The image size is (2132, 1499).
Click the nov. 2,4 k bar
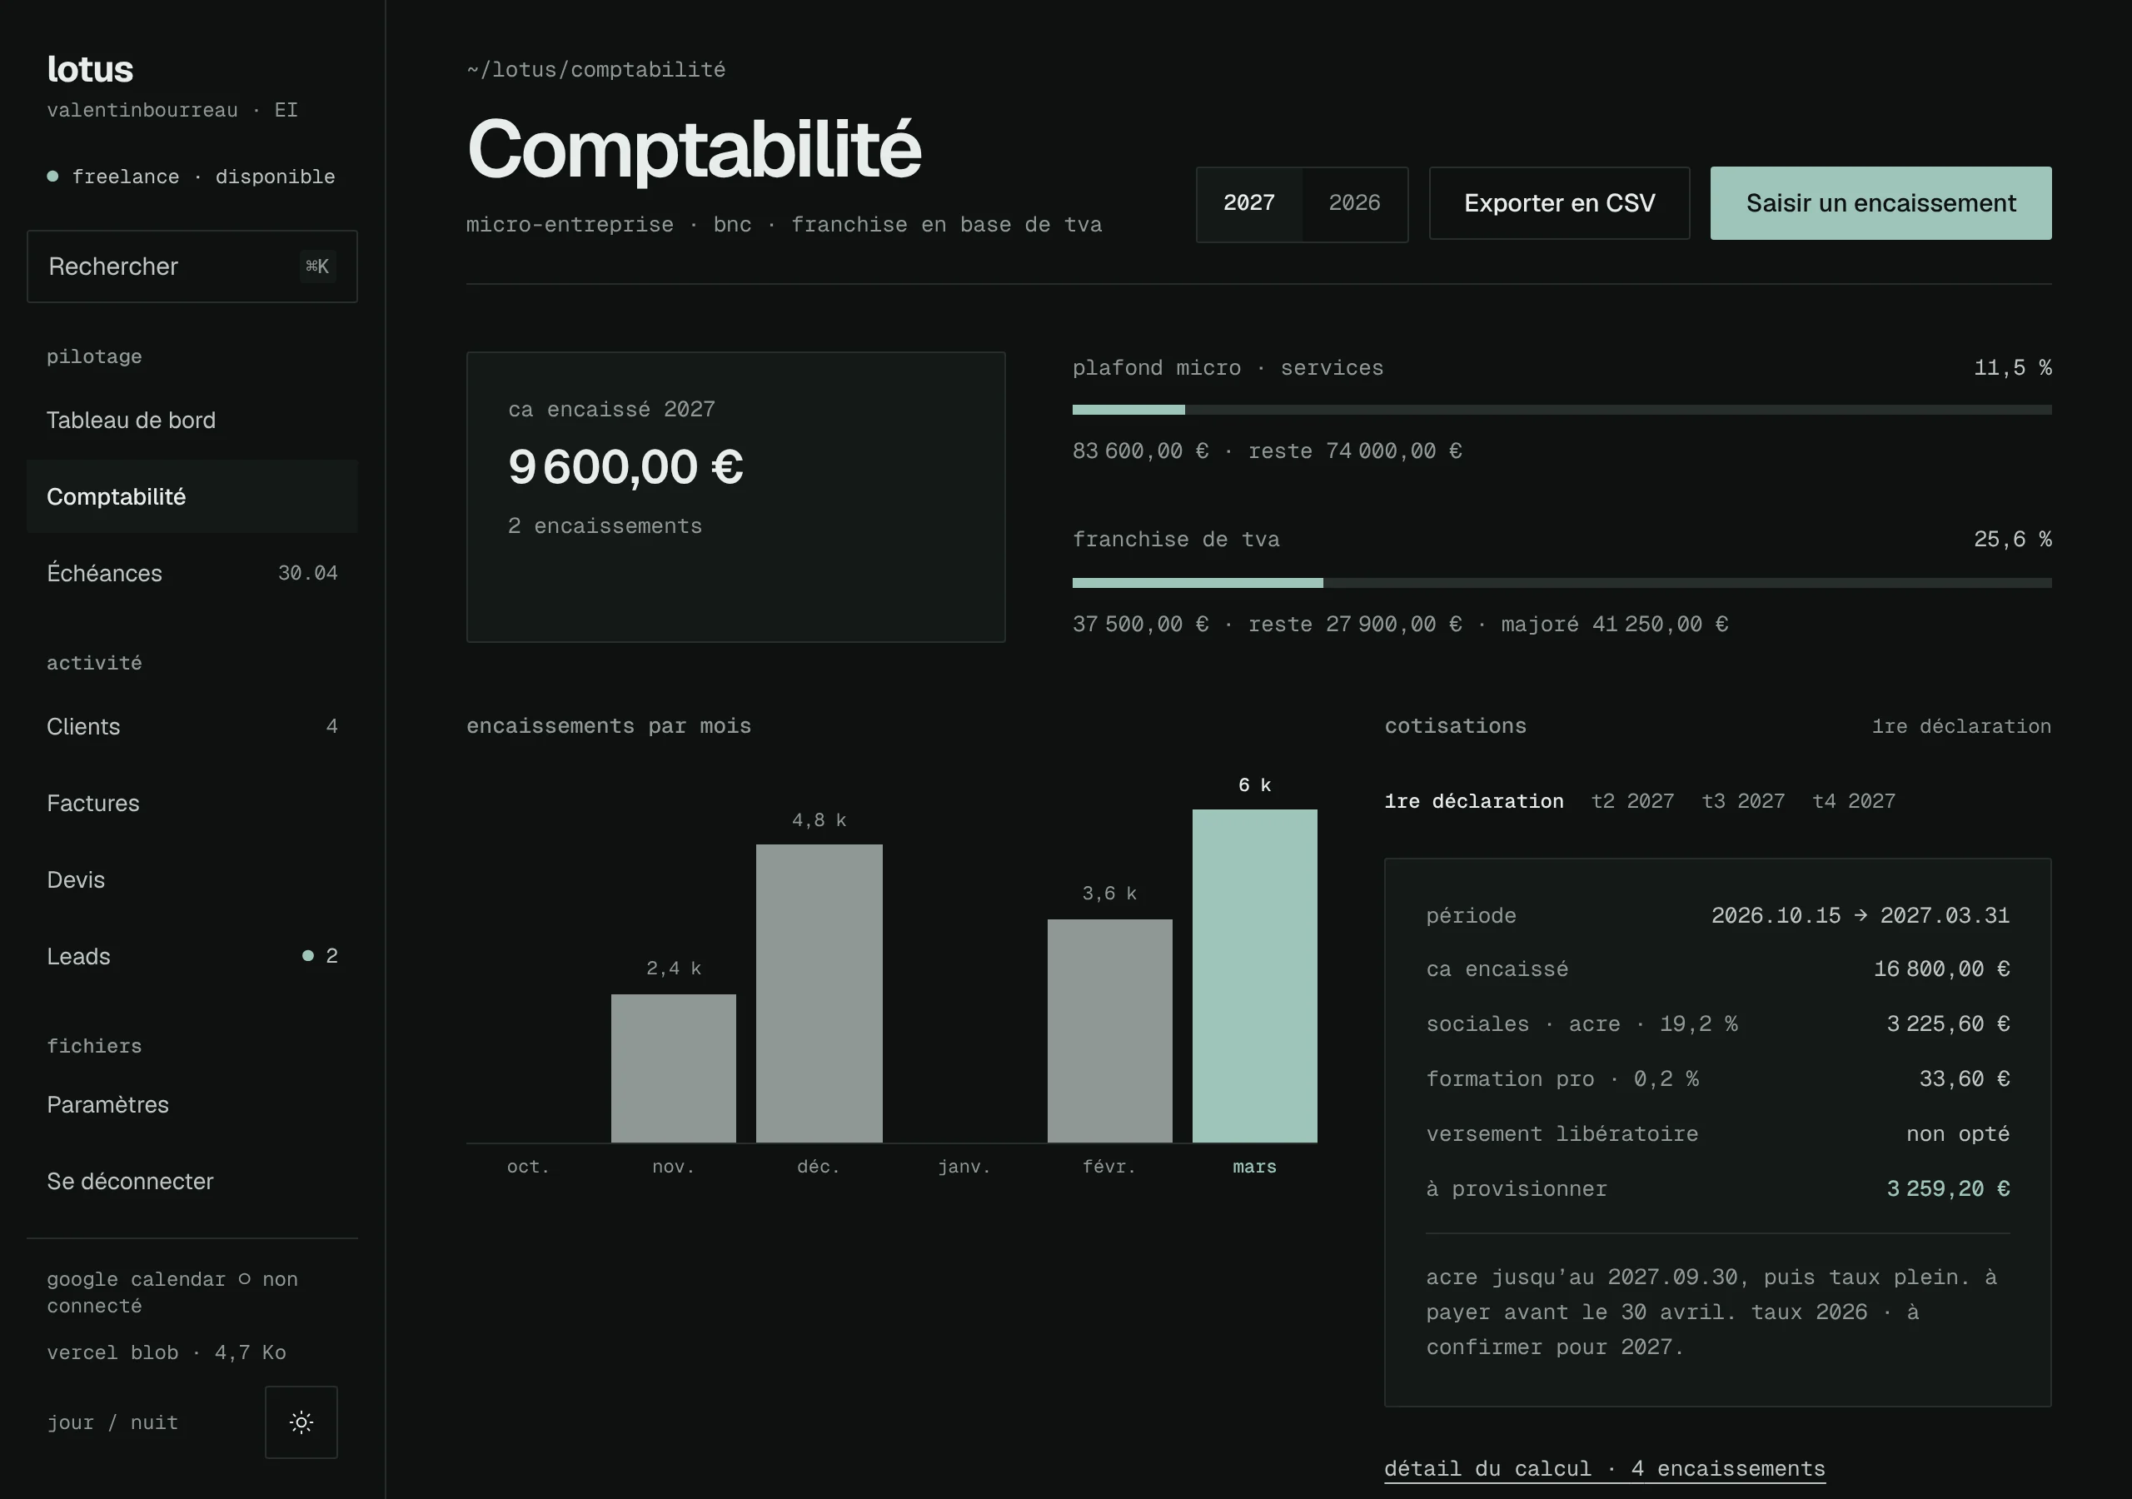pyautogui.click(x=673, y=1068)
